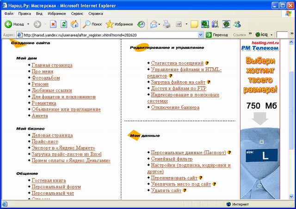
Task: Click the Forward arrow button
Action: [37, 24]
